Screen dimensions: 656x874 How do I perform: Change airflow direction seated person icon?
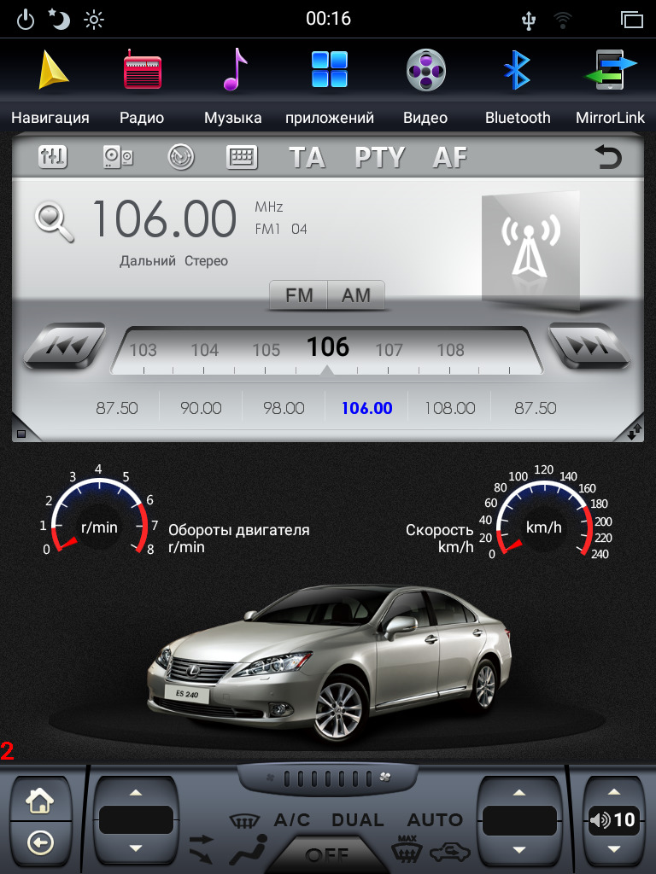[249, 849]
